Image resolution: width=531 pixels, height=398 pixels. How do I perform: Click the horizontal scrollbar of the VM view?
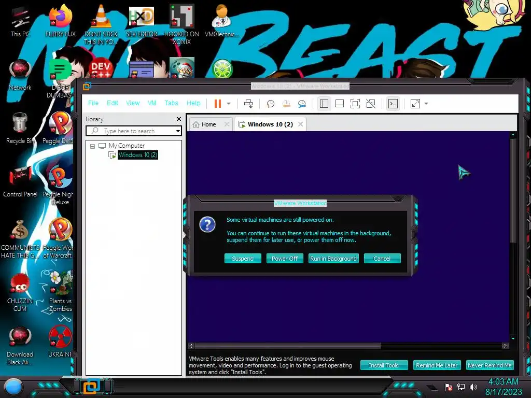pyautogui.click(x=287, y=346)
